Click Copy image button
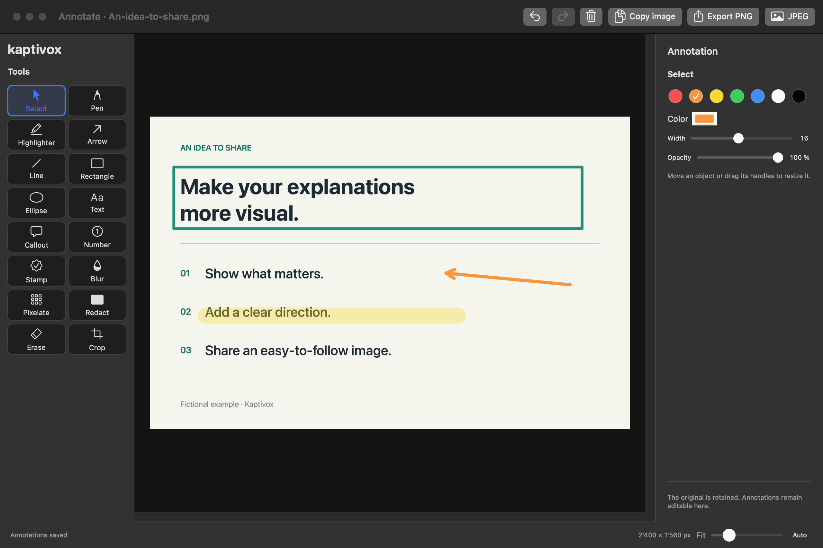 [645, 16]
